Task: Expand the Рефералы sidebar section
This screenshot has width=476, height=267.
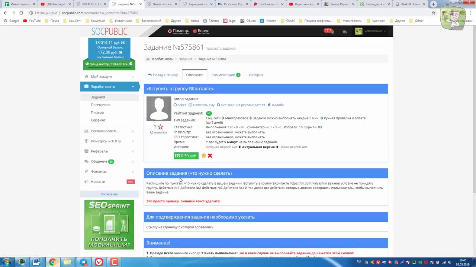Action: (x=109, y=151)
